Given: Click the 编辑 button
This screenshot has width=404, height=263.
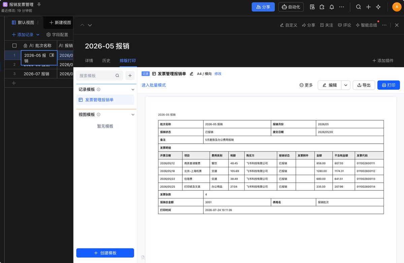Looking at the screenshot, I should click(x=330, y=85).
